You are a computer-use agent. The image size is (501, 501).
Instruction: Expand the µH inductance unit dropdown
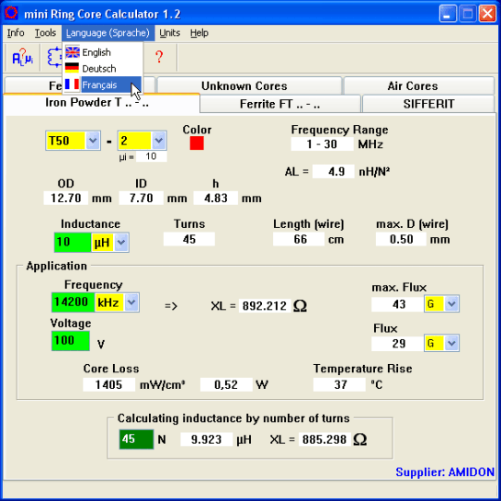(121, 243)
